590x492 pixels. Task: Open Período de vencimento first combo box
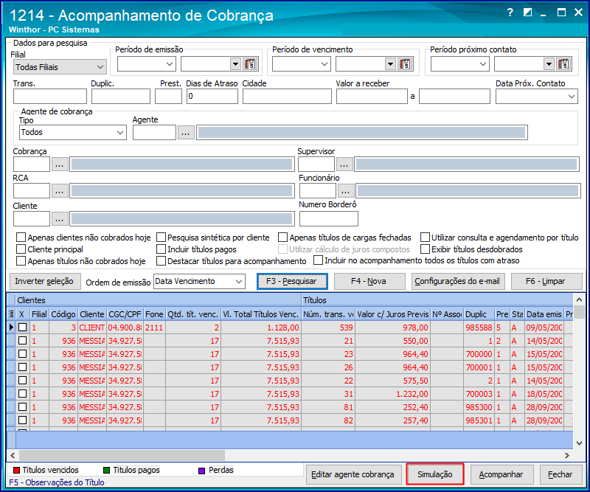tap(302, 64)
